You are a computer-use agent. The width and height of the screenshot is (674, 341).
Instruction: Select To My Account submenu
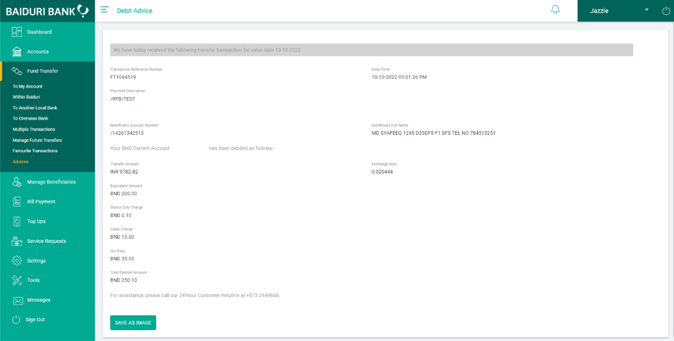point(27,86)
